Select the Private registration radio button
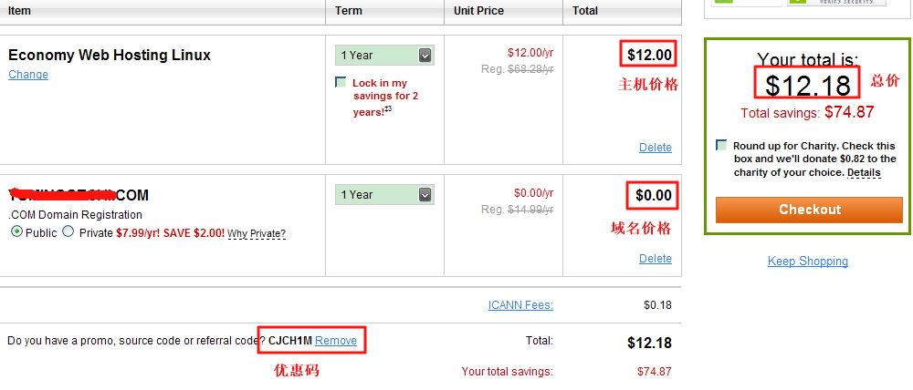Screen dimensions: 913x390 [x=68, y=231]
